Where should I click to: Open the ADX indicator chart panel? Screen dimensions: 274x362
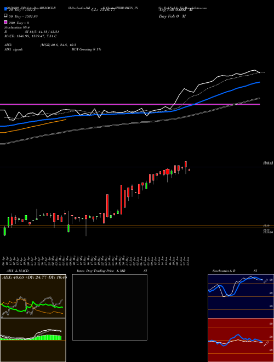(x=33, y=296)
